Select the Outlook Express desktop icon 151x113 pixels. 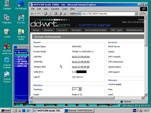tap(7, 77)
